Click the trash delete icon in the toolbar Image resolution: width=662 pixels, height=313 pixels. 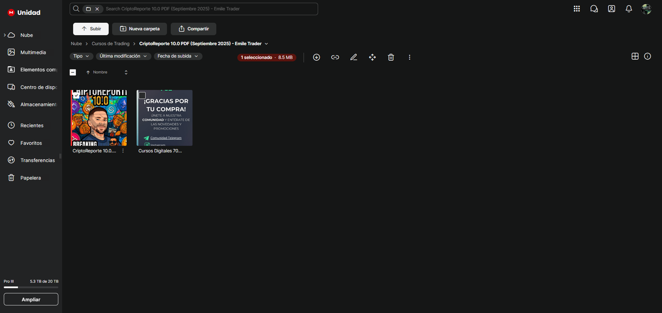(x=391, y=57)
